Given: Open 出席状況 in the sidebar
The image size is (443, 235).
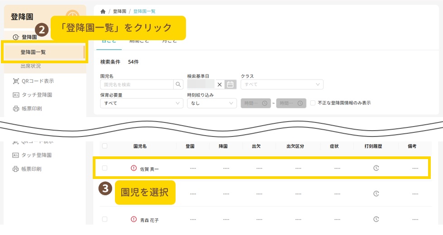Looking at the screenshot, I should (31, 66).
